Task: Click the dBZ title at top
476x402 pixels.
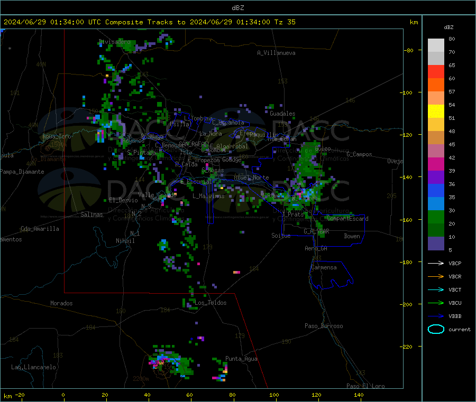Action: pyautogui.click(x=237, y=8)
